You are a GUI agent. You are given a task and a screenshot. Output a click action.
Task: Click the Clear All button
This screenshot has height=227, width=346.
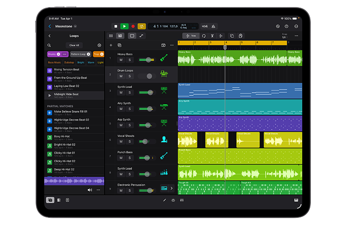click(x=74, y=45)
